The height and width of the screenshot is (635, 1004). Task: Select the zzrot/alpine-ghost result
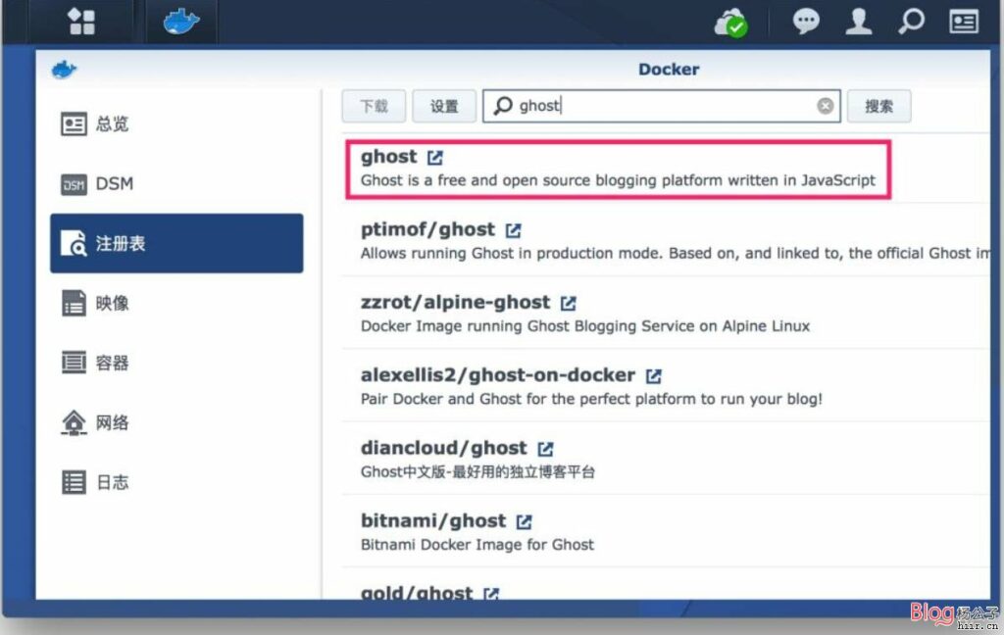pyautogui.click(x=666, y=313)
